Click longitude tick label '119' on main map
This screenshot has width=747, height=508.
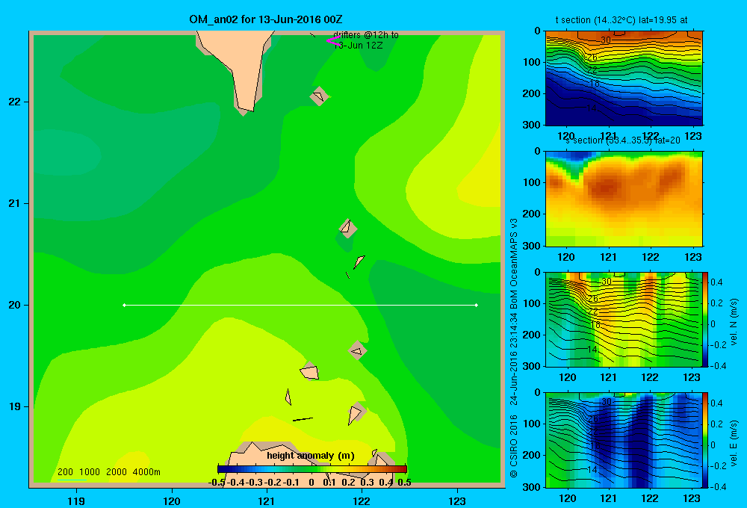click(x=76, y=501)
